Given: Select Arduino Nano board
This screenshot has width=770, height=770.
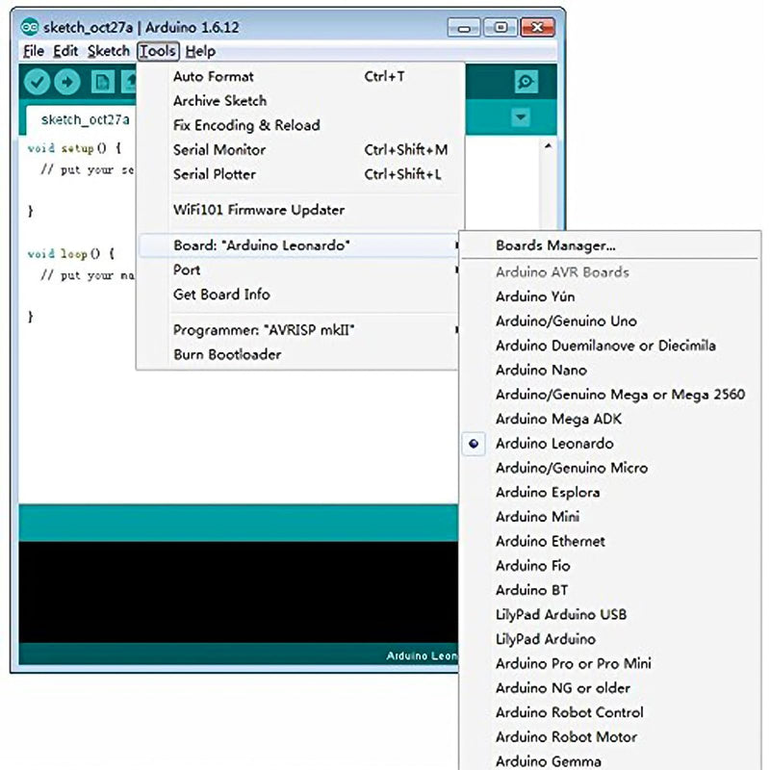Looking at the screenshot, I should [541, 370].
